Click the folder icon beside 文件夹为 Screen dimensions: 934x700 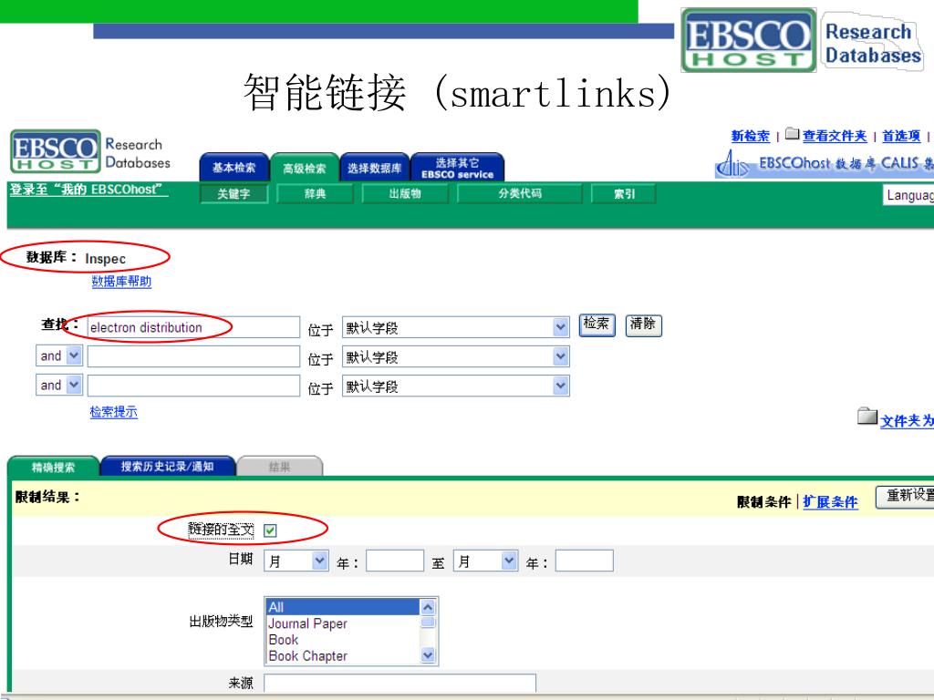tap(867, 416)
